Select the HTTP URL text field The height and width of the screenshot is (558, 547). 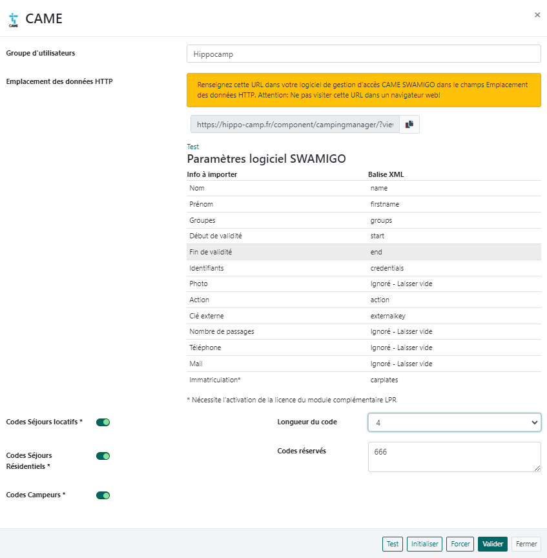pos(294,125)
